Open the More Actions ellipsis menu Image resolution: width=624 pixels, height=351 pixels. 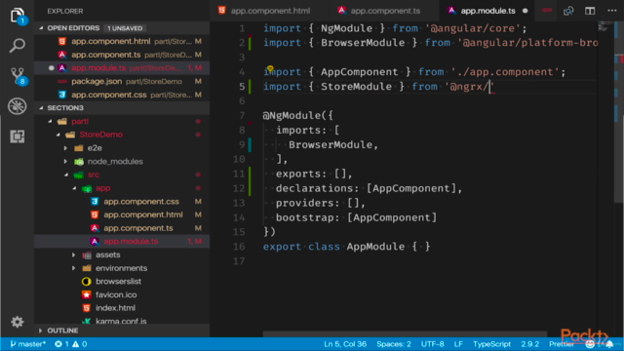tap(611, 11)
